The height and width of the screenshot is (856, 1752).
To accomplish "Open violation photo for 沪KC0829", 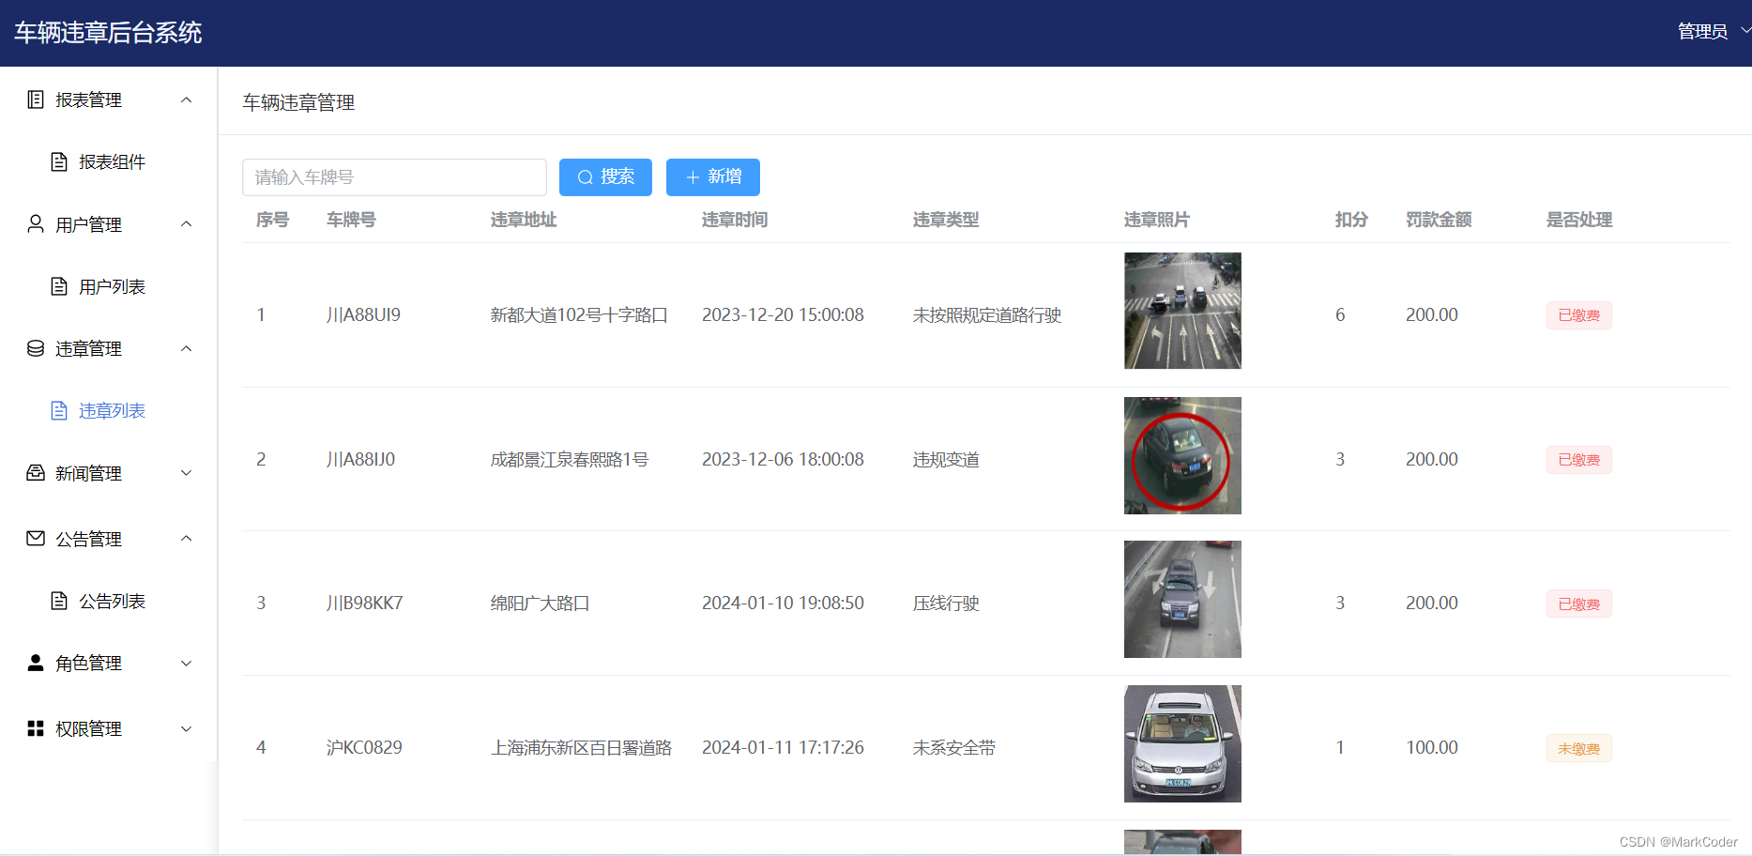I will 1182,743.
